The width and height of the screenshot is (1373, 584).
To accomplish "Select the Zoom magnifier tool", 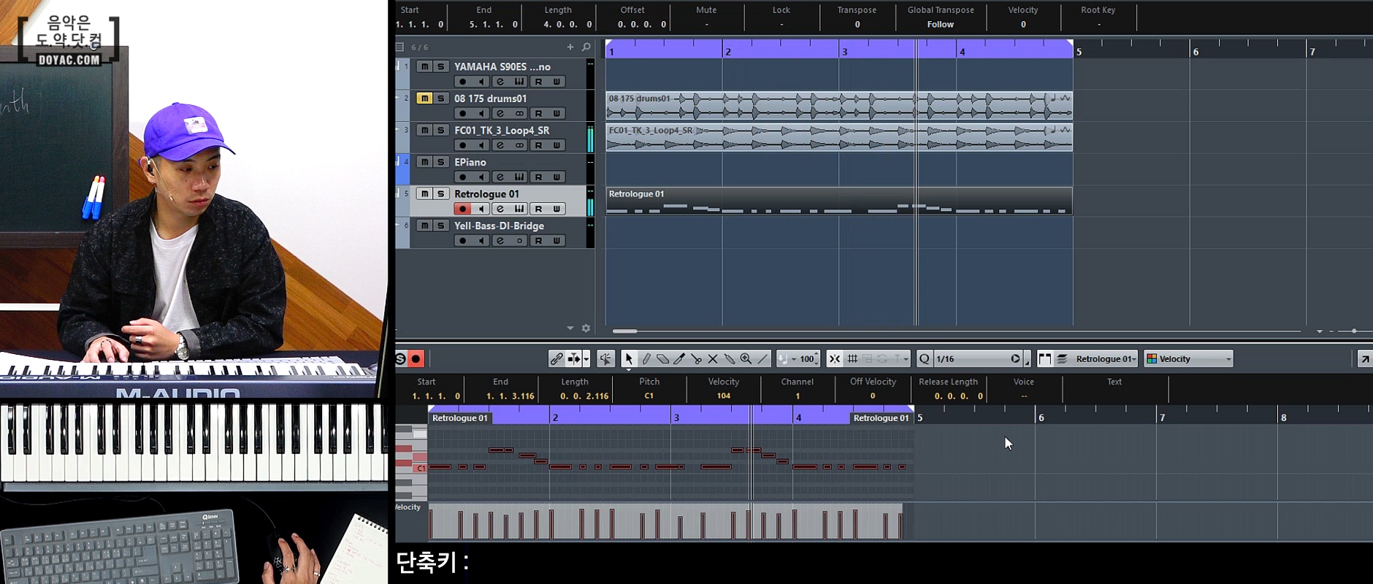I will point(746,358).
